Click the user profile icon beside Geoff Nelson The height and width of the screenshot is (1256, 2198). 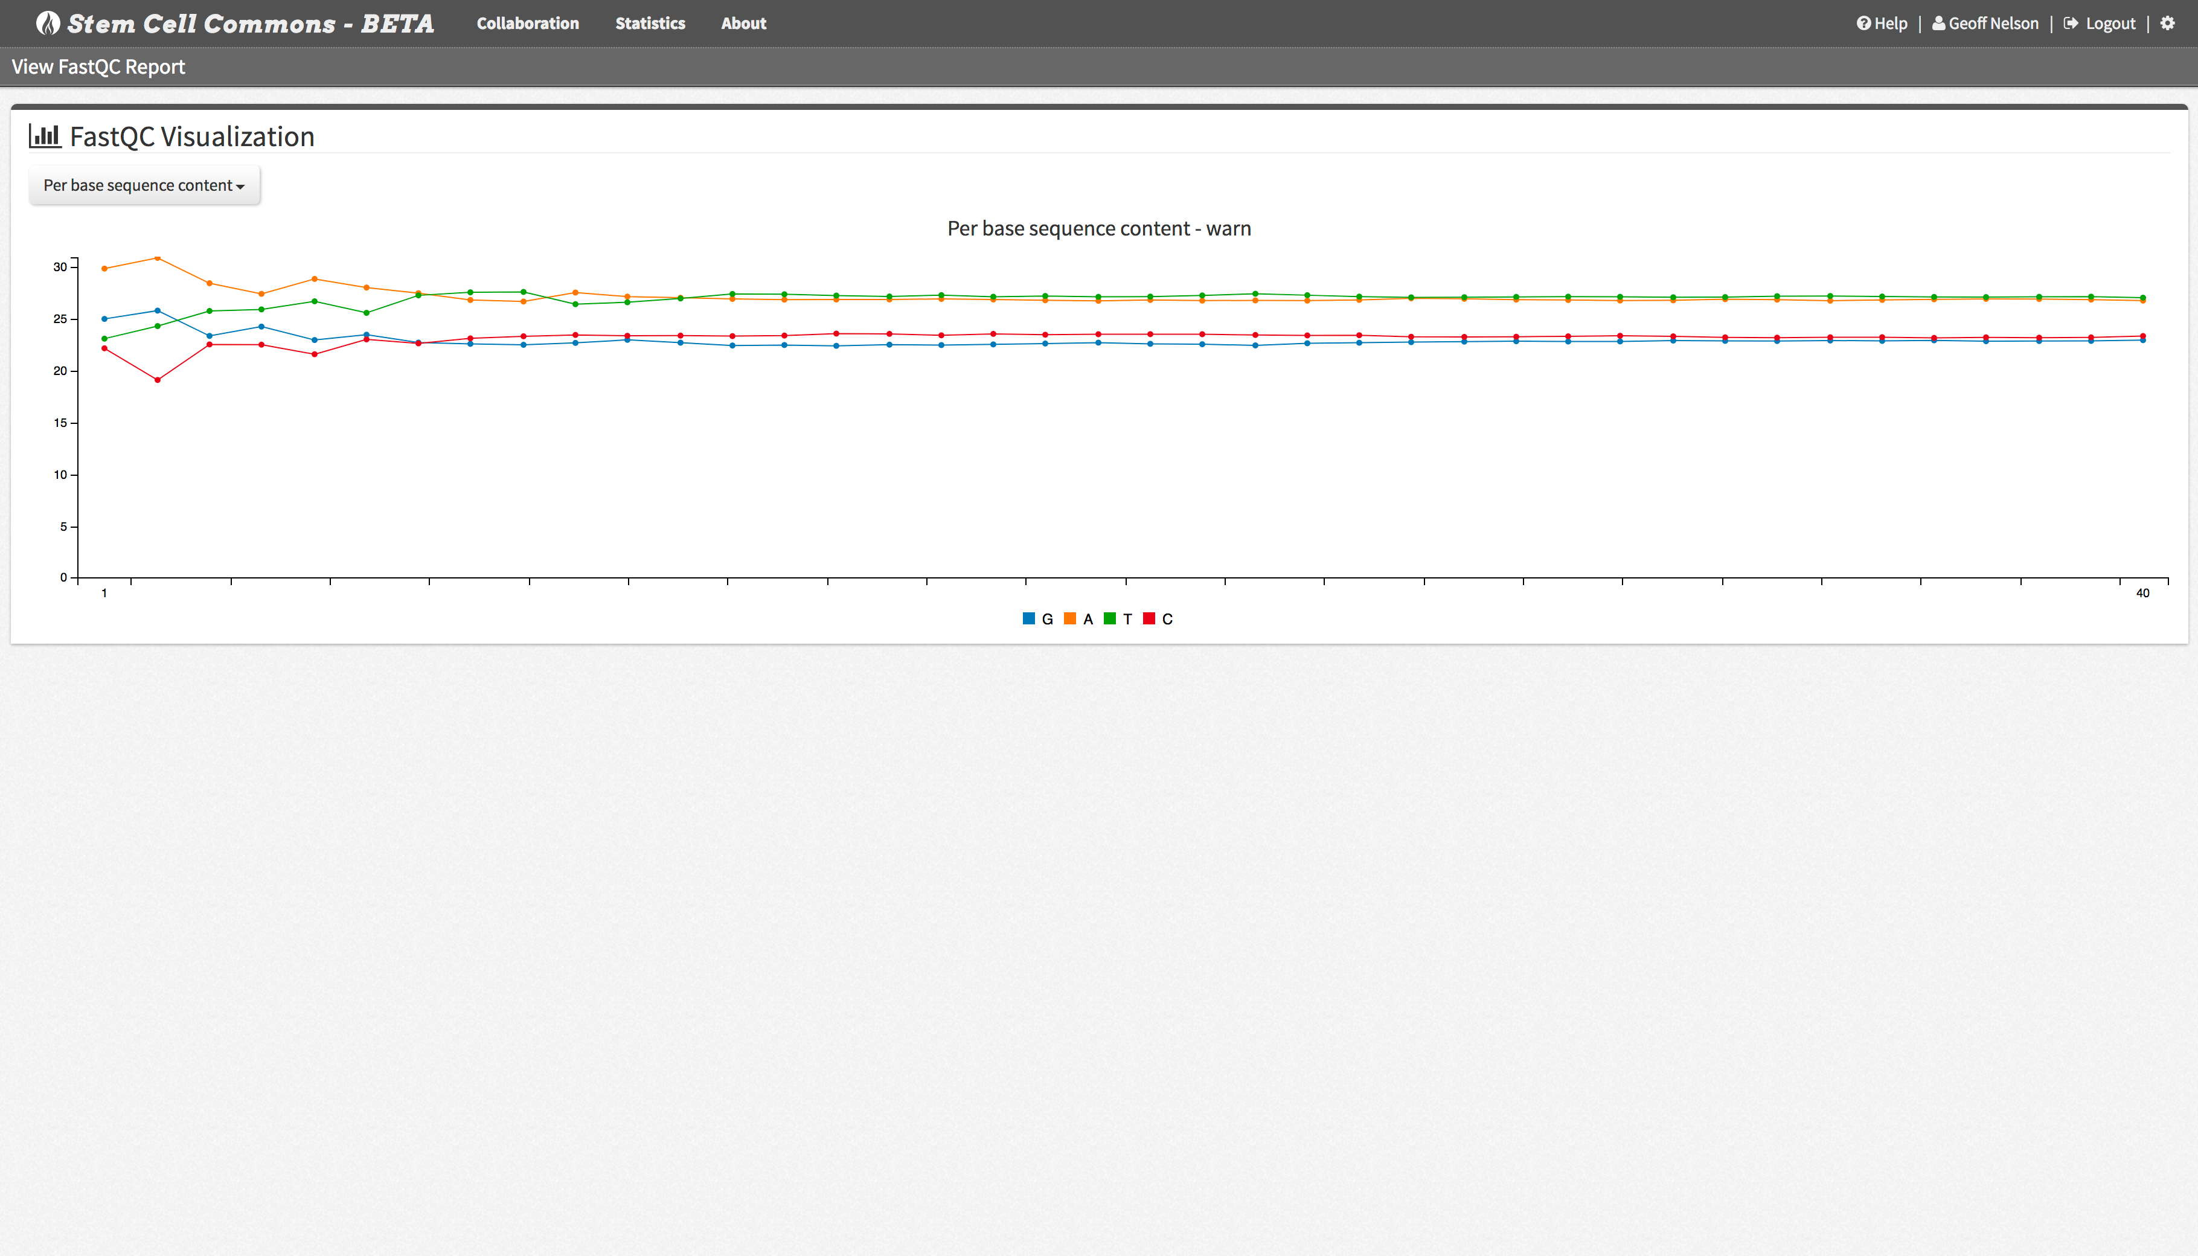click(1938, 24)
